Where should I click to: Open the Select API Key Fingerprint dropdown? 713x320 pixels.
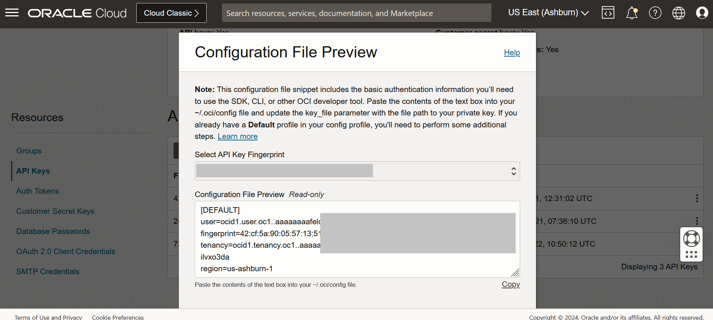point(357,171)
